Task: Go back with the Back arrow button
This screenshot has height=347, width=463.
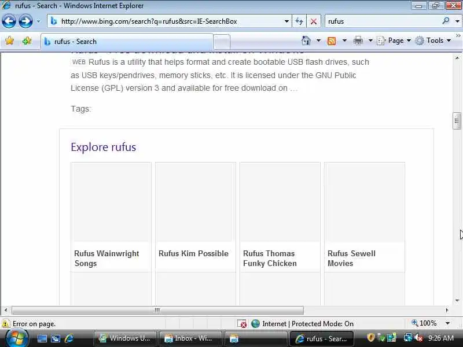Action: tap(9, 21)
